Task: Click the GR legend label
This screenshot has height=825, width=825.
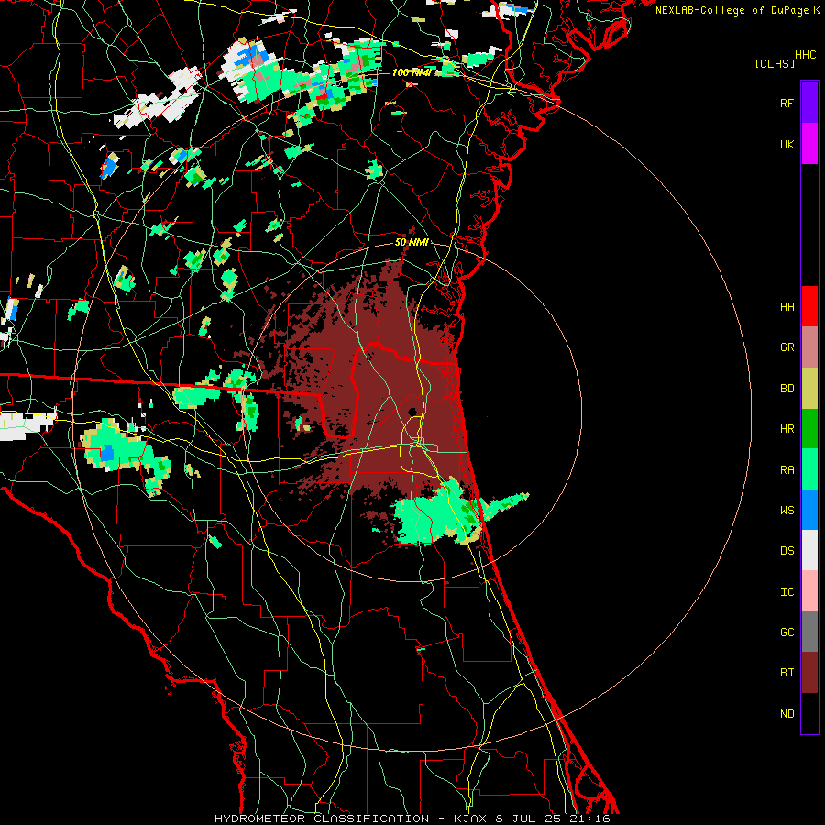Action: 786,347
